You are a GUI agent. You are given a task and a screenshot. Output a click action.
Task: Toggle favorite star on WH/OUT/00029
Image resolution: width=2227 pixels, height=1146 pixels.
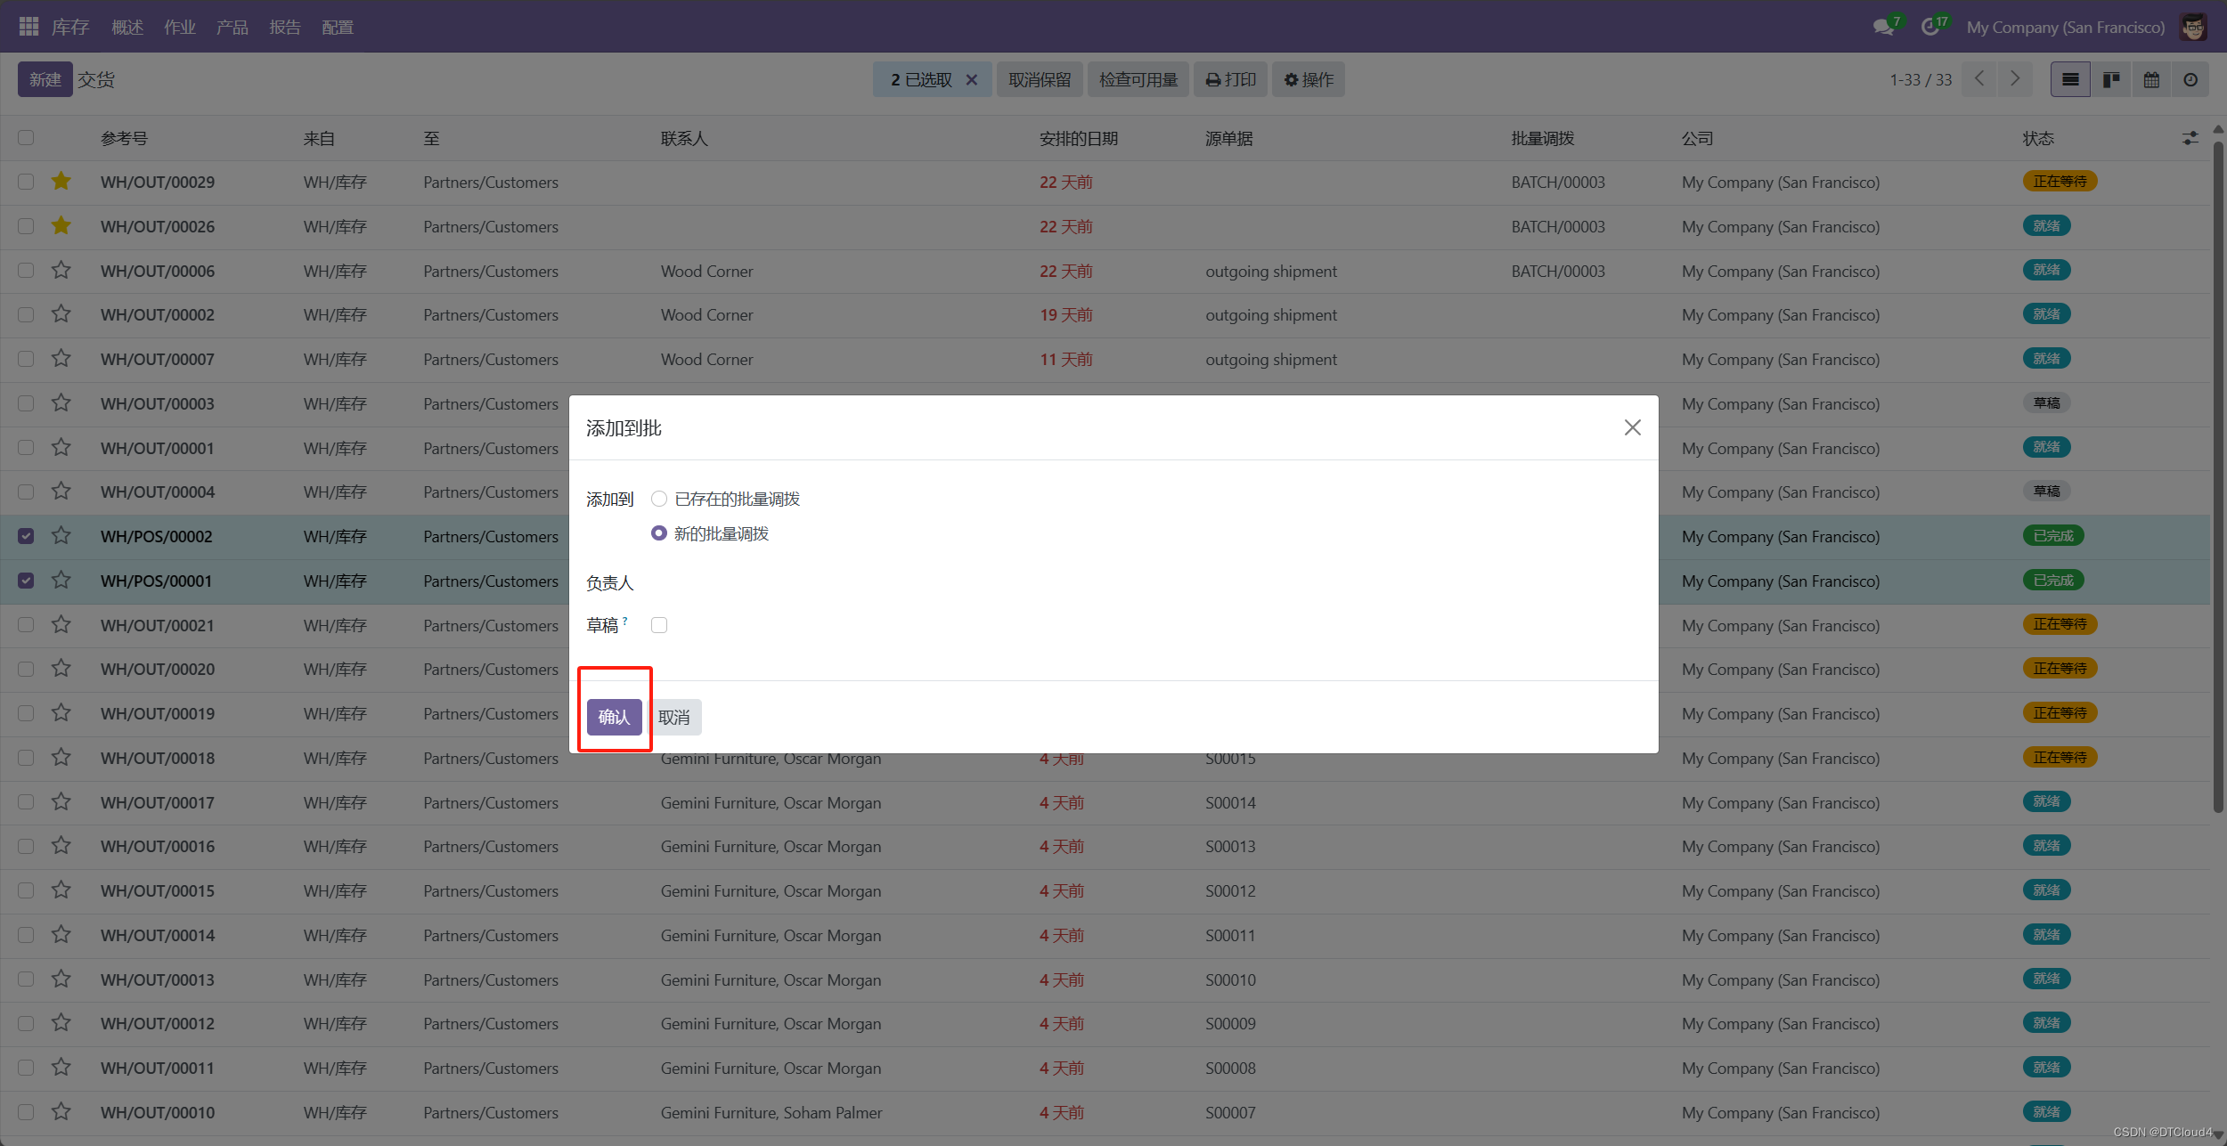pos(61,182)
